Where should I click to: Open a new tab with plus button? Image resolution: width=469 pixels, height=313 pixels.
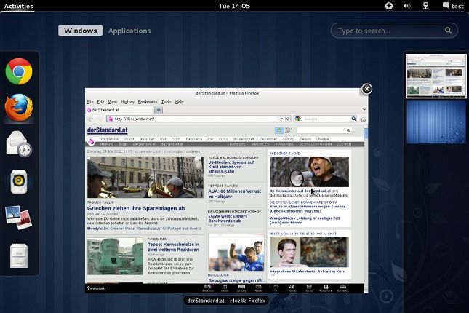pyautogui.click(x=159, y=110)
